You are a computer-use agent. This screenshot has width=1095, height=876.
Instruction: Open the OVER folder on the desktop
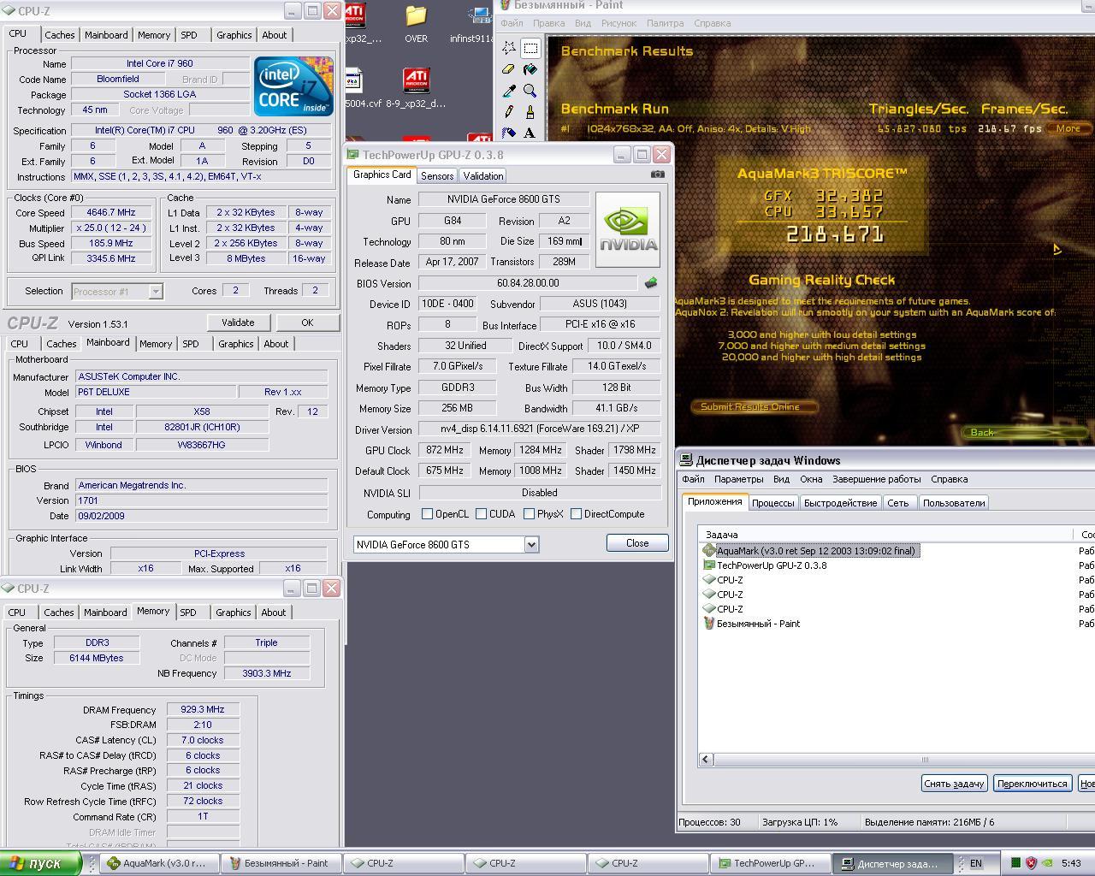click(416, 23)
